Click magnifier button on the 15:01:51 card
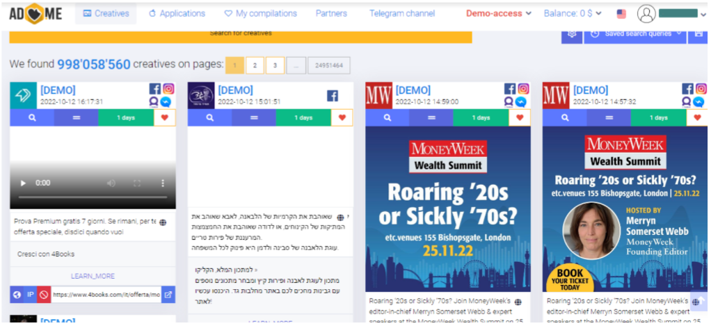 pos(209,118)
